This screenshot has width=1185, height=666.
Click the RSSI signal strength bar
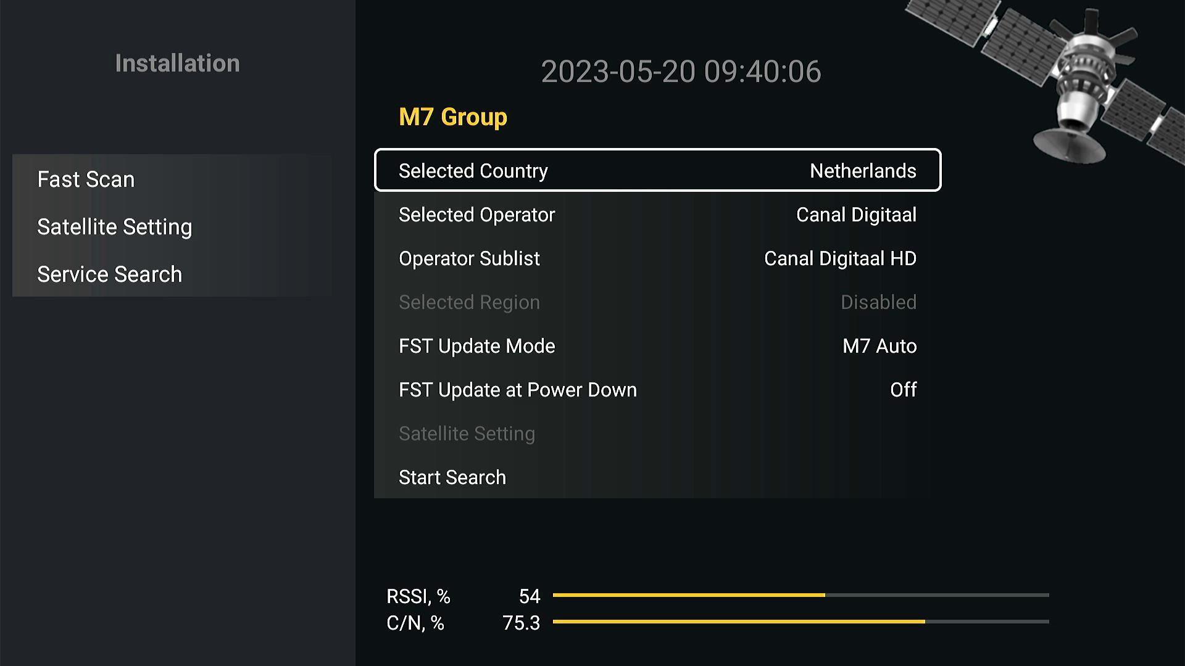point(800,595)
